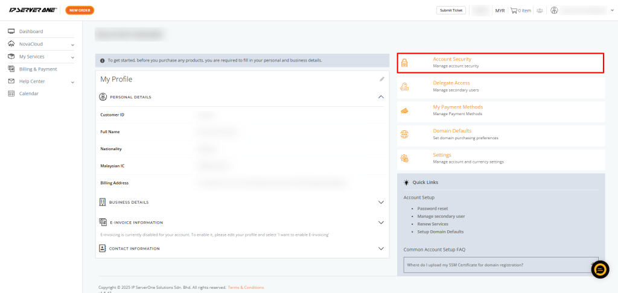This screenshot has height=293, width=618.
Task: Select the Full Name label
Action: (x=110, y=132)
